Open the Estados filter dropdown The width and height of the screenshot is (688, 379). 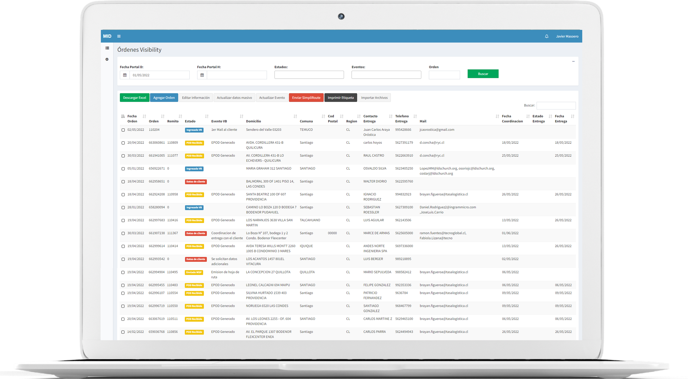tap(309, 75)
